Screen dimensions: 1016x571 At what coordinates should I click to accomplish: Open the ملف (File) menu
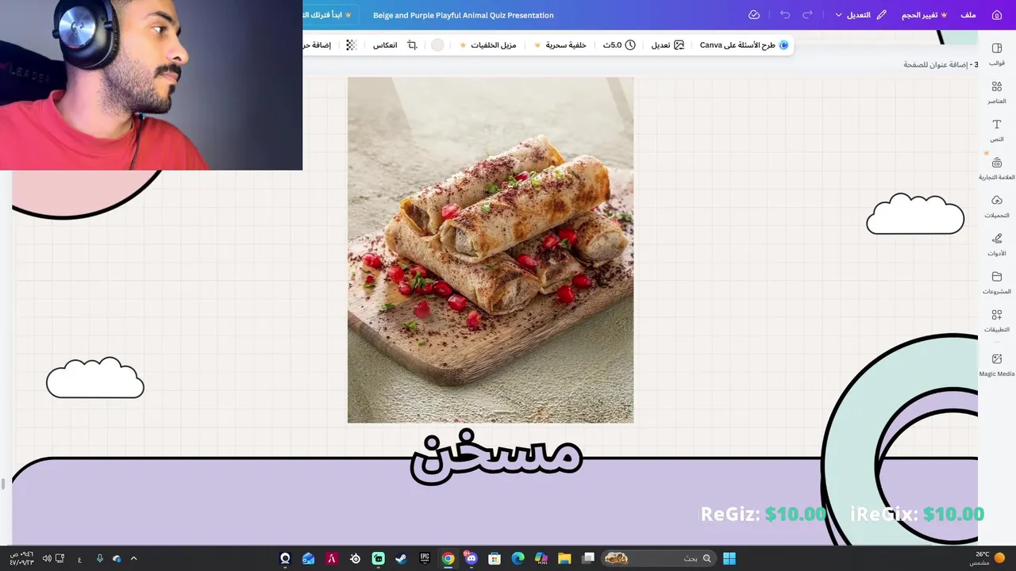[x=968, y=15]
